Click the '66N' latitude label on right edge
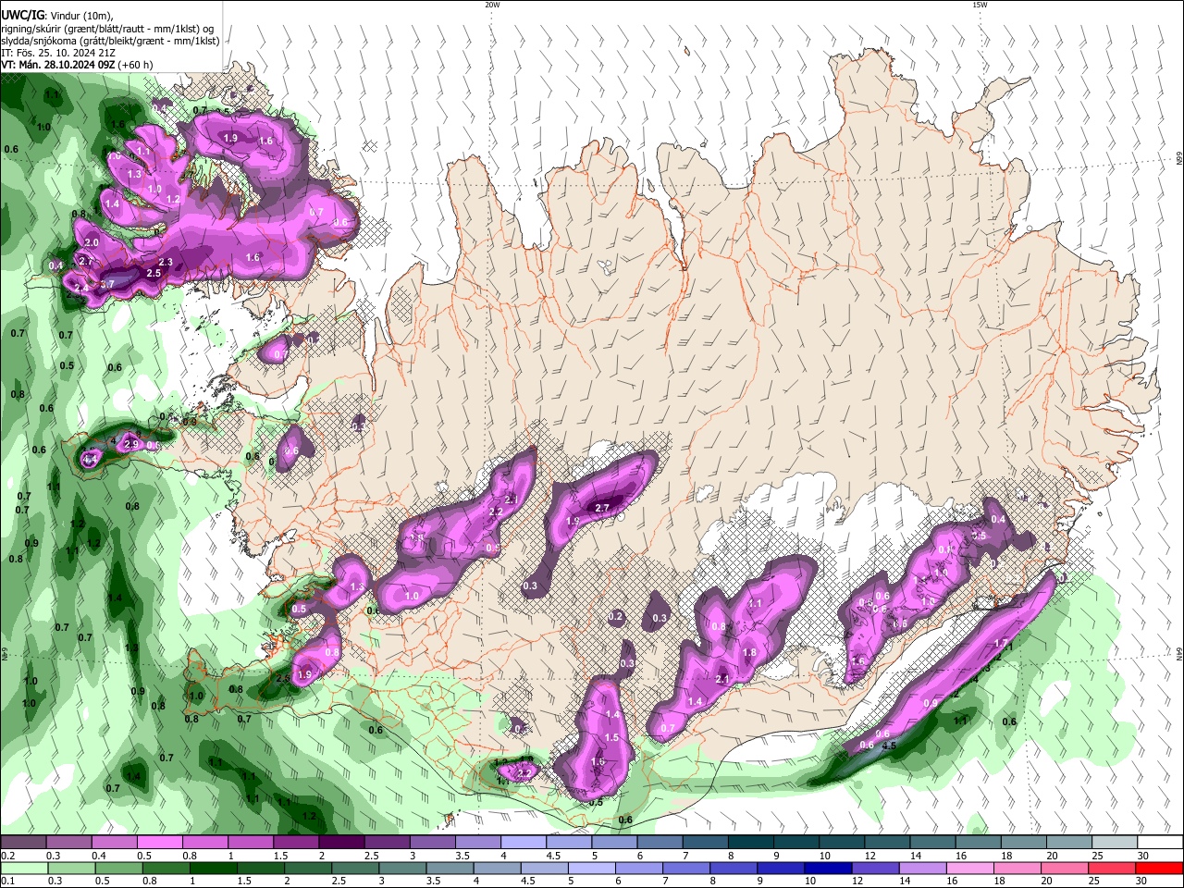This screenshot has height=888, width=1184. tap(1179, 159)
